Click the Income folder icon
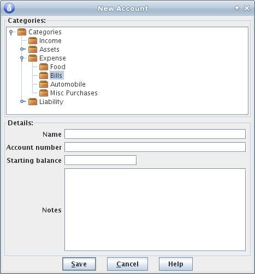Screen dimensions: 255x274 tap(33, 41)
